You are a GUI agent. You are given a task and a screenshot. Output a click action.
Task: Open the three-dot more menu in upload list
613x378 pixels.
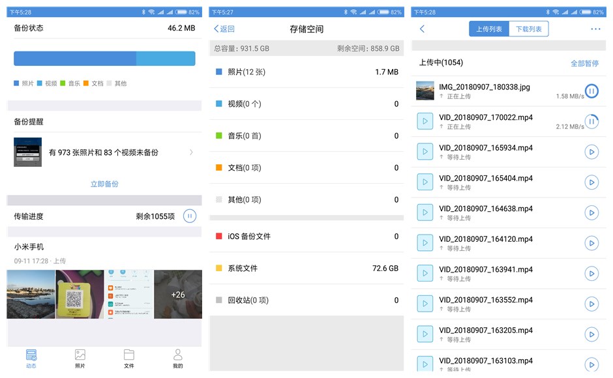595,29
